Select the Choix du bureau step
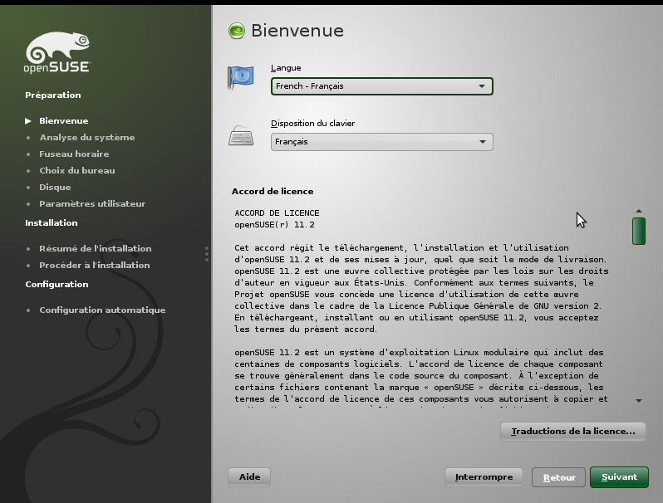 click(77, 171)
